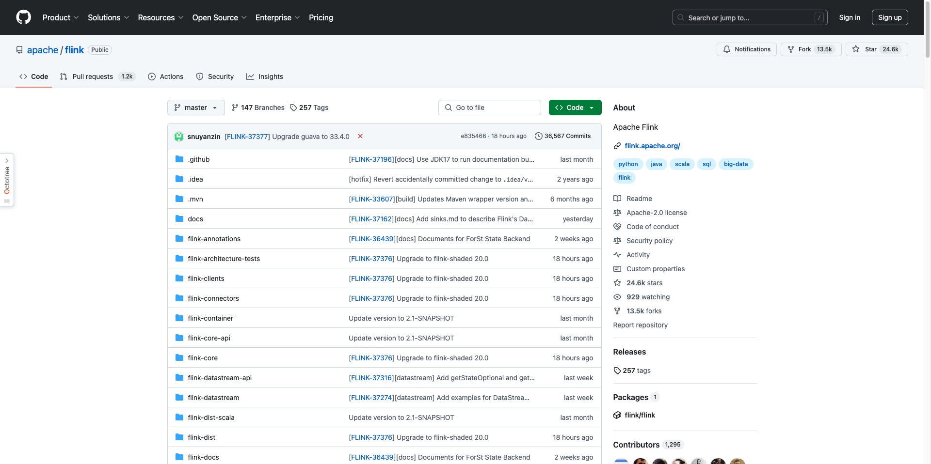Switch to the Code tab
This screenshot has width=931, height=464.
point(33,77)
